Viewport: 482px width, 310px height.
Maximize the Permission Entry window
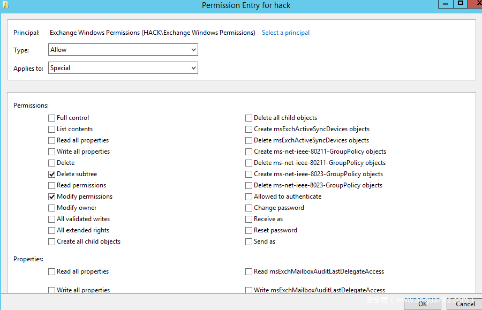[460, 3]
